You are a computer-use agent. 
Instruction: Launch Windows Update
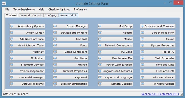click(158, 84)
